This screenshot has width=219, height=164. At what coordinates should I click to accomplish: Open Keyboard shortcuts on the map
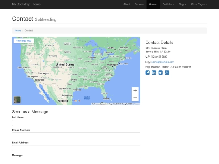click(x=99, y=104)
